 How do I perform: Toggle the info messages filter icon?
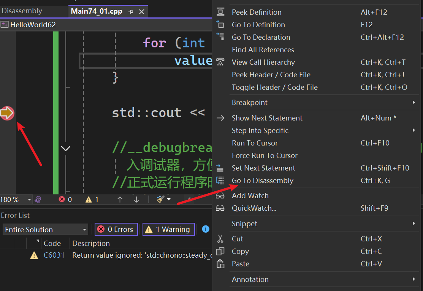click(206, 229)
